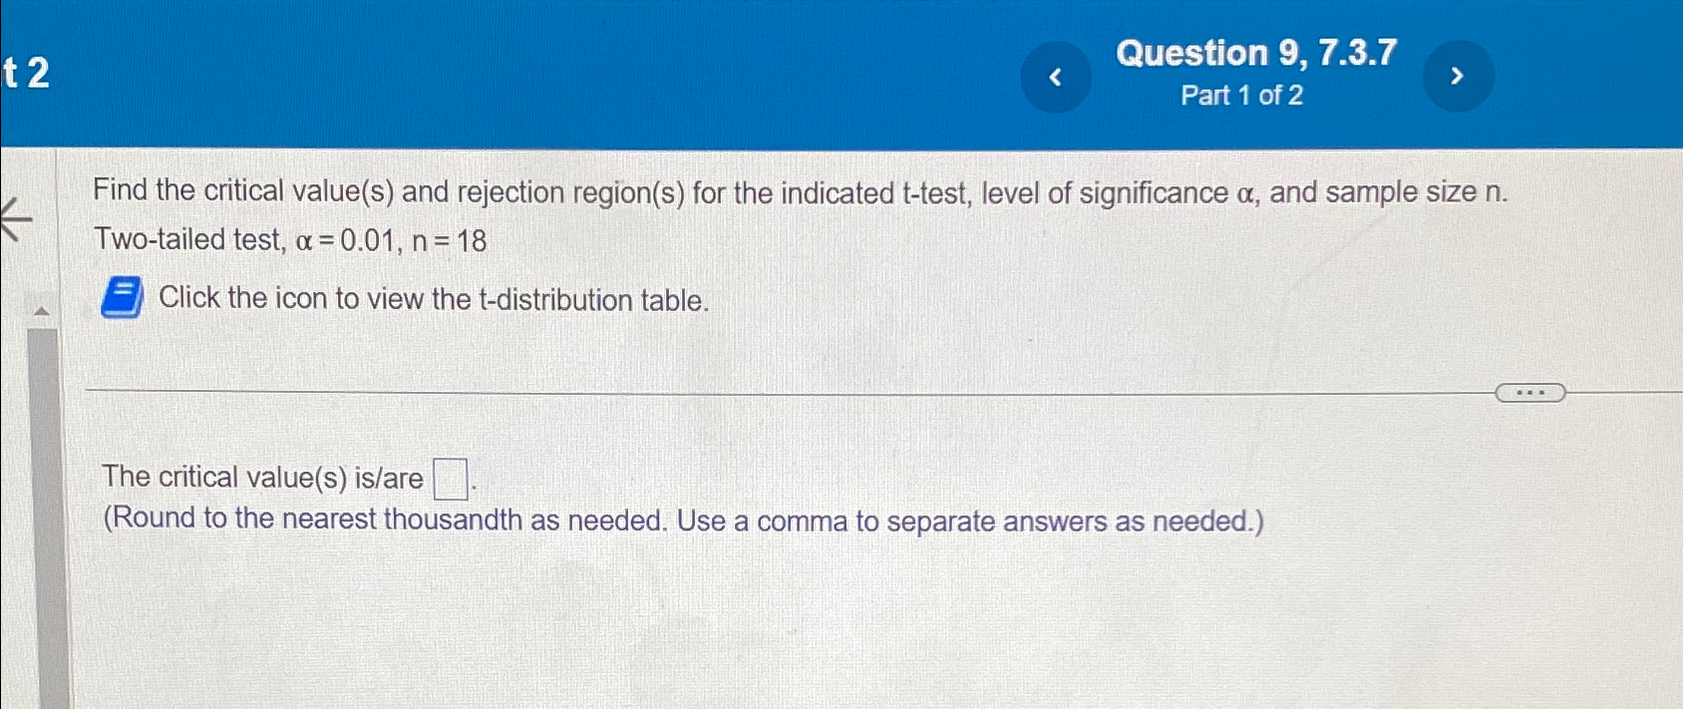Click 'Click the icon to view the t-distribution table'
Screen dimensions: 1683x709
433,299
